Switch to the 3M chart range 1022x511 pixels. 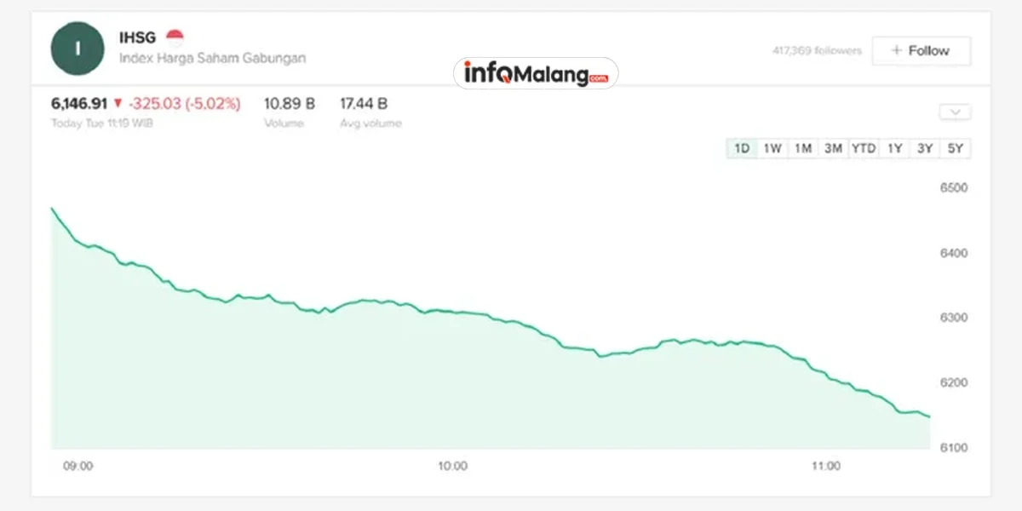coord(833,147)
